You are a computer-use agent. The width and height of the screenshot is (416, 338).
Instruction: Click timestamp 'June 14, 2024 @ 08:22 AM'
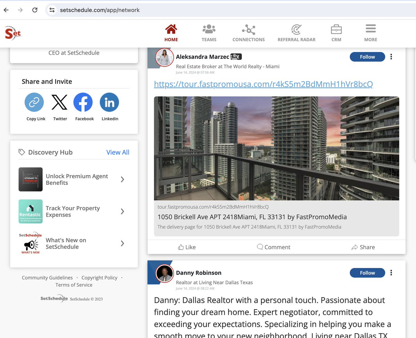[195, 288]
